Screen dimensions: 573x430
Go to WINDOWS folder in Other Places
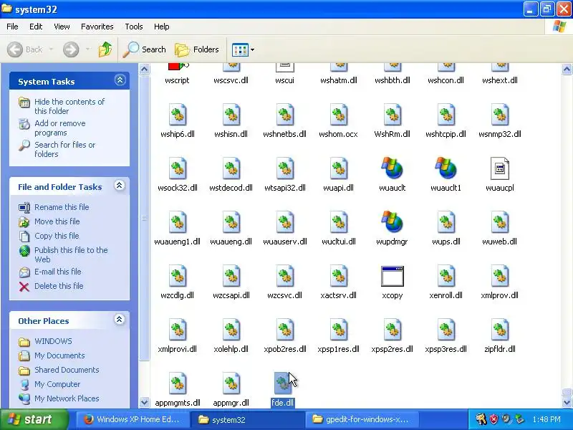[x=53, y=341]
